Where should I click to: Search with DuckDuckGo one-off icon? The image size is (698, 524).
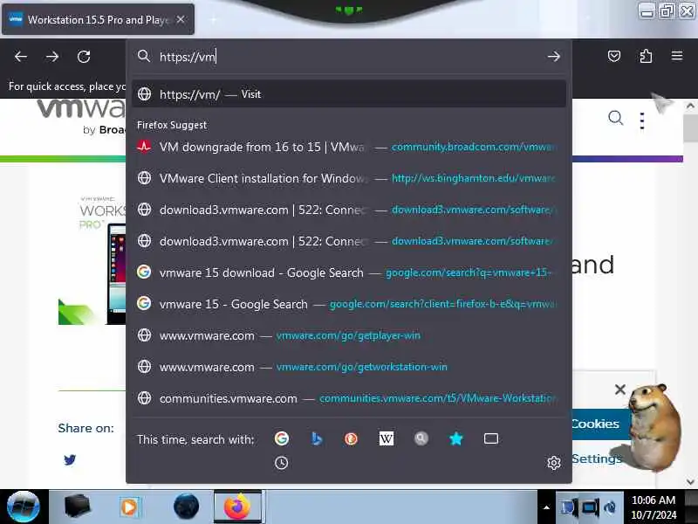(351, 439)
